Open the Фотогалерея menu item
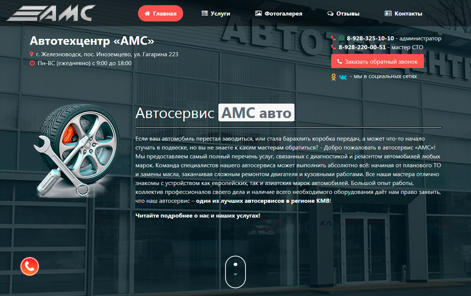This screenshot has height=296, width=471. 279,14
